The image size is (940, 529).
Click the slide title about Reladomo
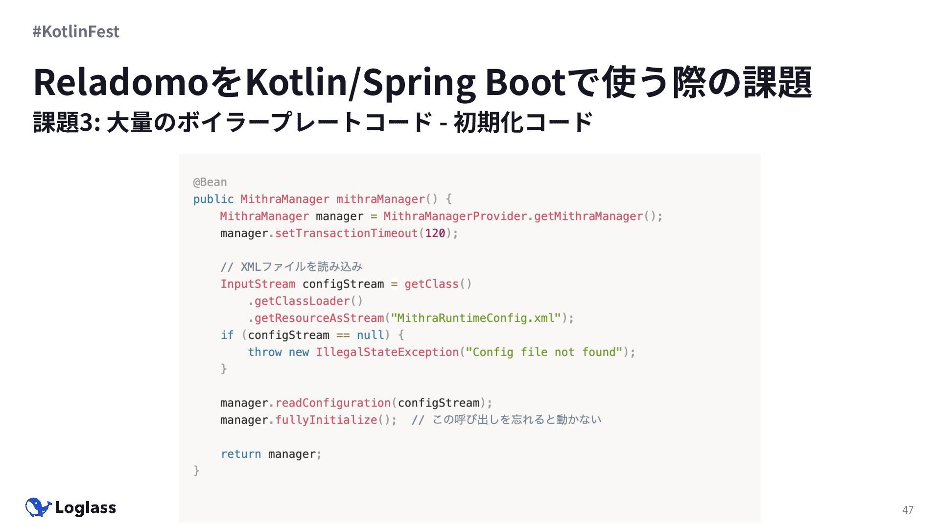pyautogui.click(x=422, y=82)
